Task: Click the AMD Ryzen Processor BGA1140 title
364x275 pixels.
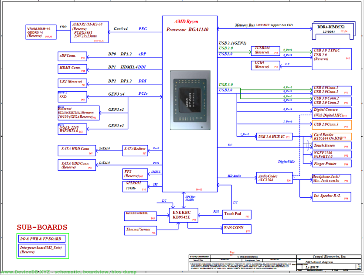Action: point(187,26)
